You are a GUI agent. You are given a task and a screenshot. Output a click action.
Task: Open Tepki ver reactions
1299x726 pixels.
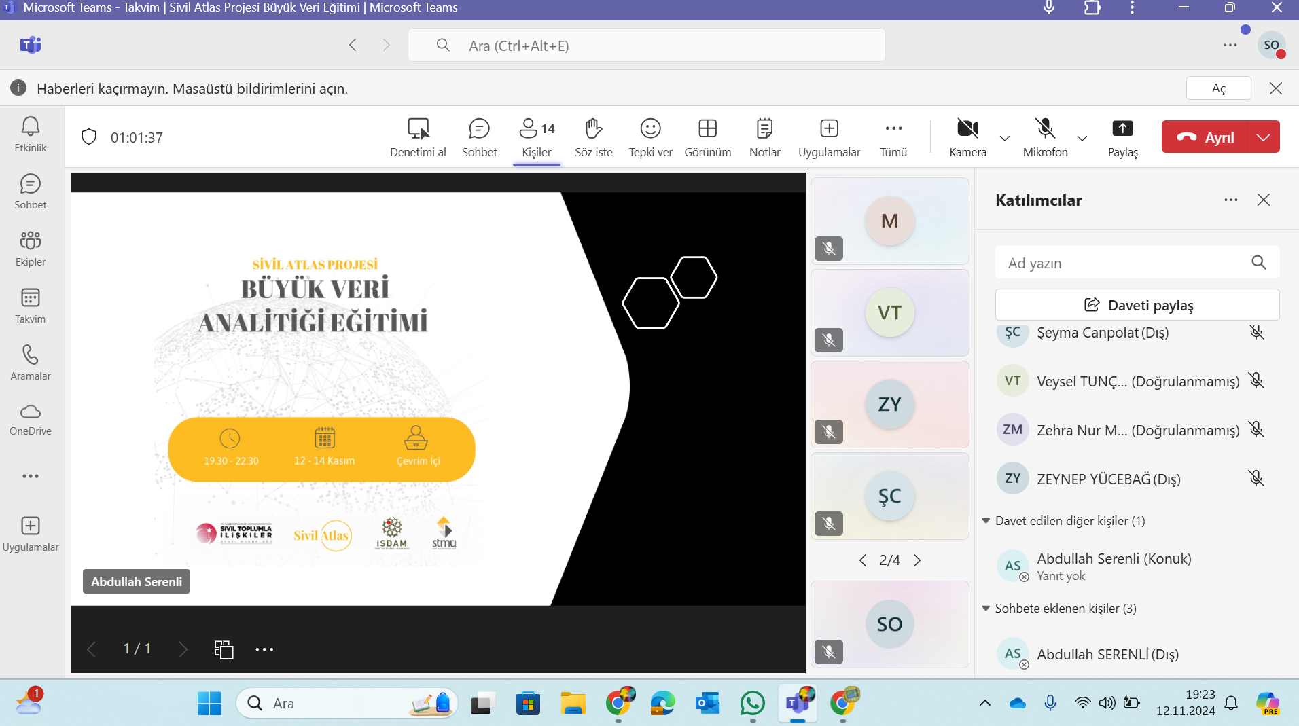click(650, 137)
